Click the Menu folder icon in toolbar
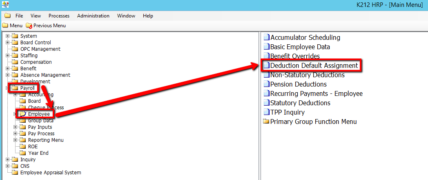 pyautogui.click(x=5, y=26)
